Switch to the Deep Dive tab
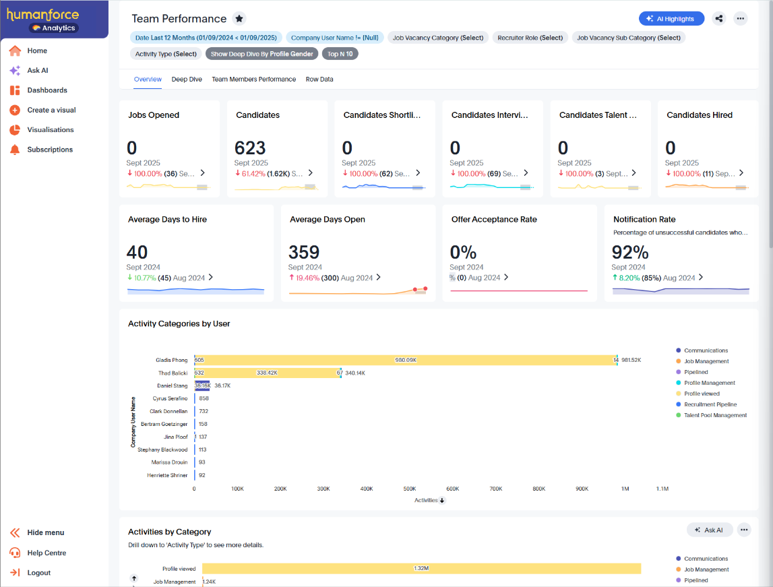Screen dimensions: 773x587 coord(187,80)
